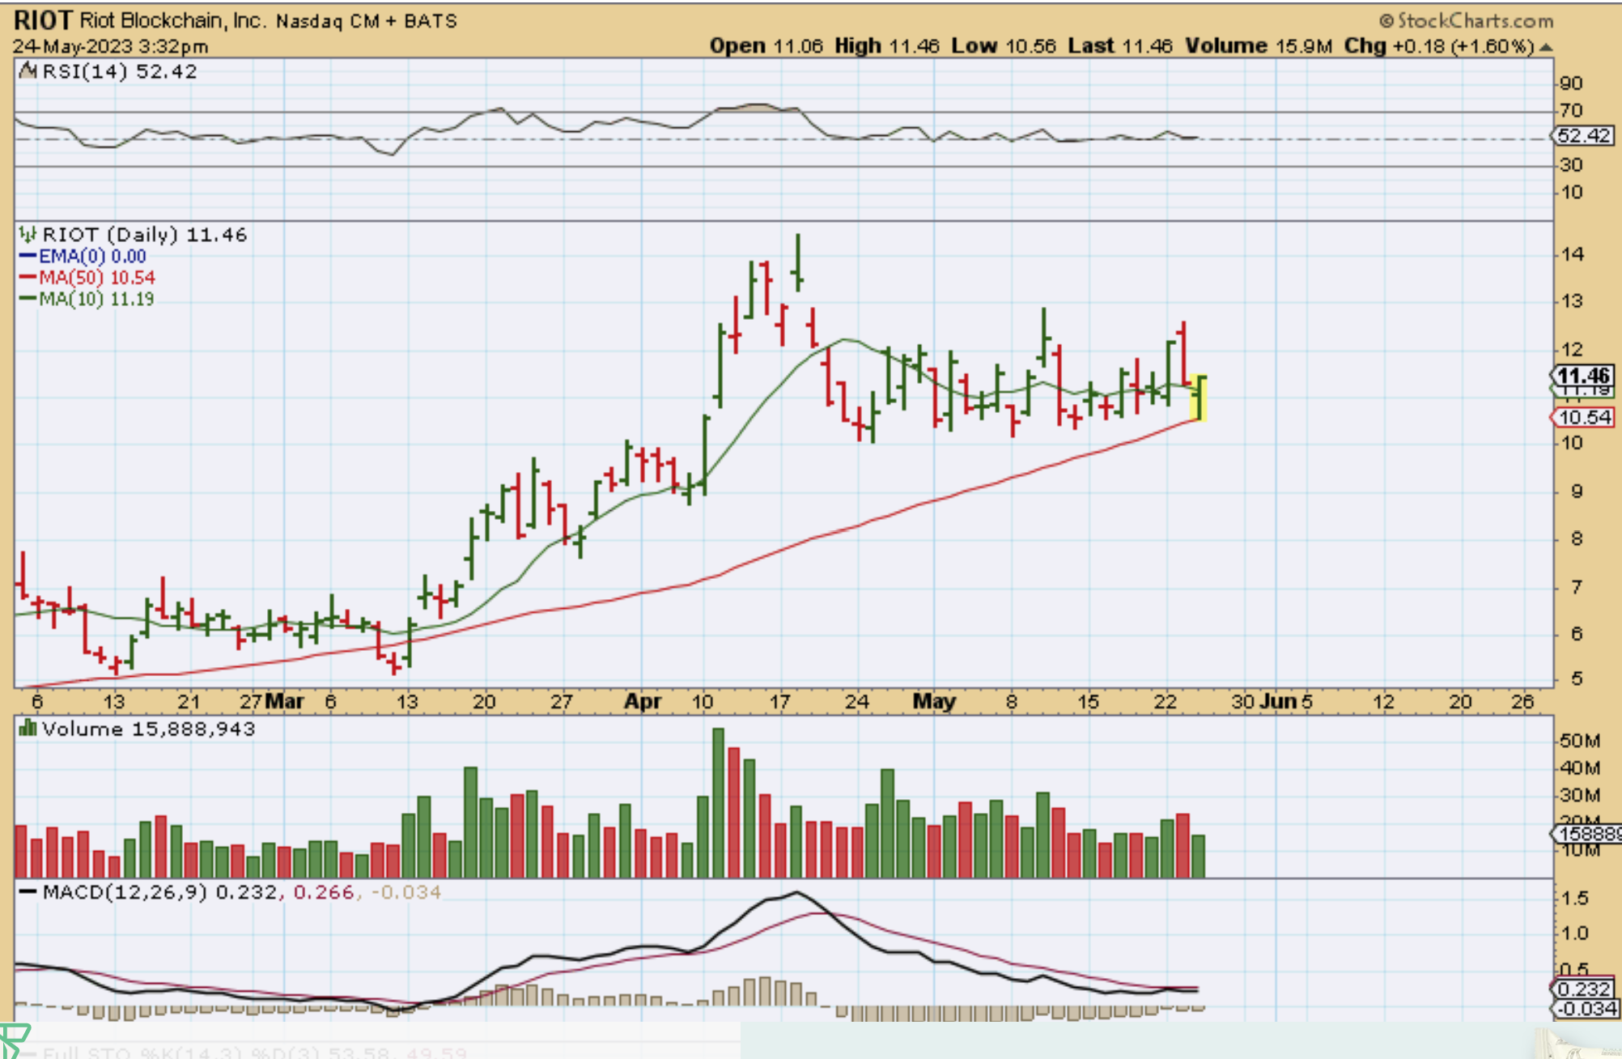Click the RIOT Daily price bars icon

point(28,235)
